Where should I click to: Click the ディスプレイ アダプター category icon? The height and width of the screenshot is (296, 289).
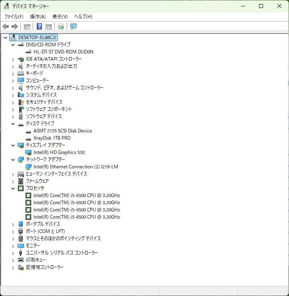pos(21,145)
